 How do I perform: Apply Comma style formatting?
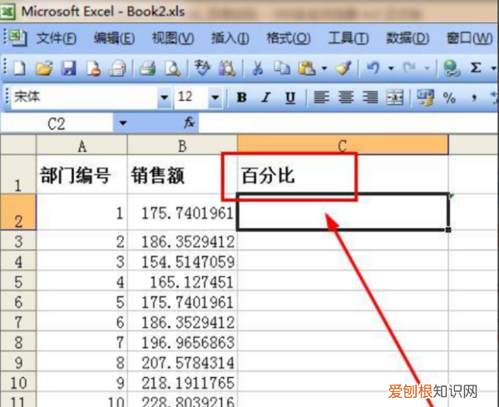[474, 97]
